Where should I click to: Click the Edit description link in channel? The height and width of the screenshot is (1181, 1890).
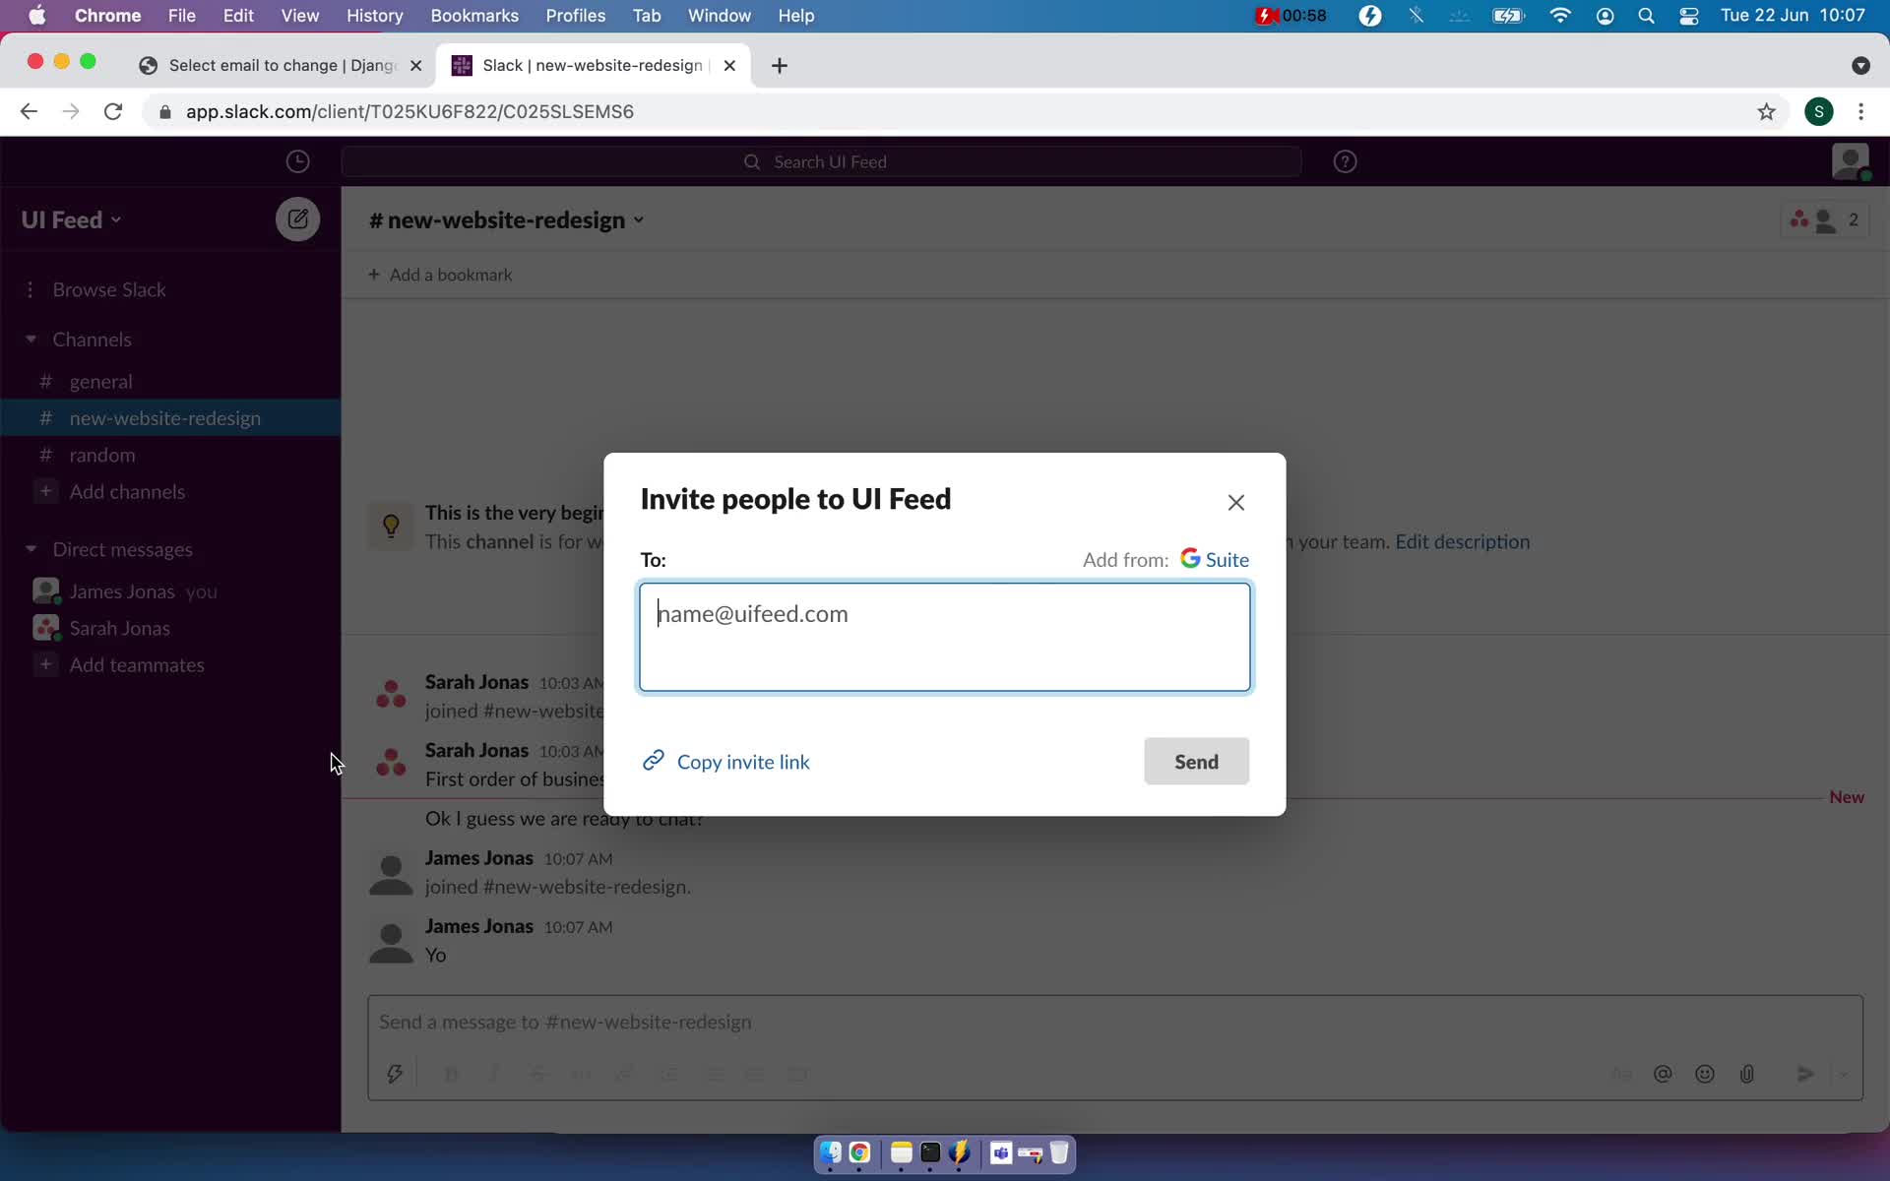1462,540
